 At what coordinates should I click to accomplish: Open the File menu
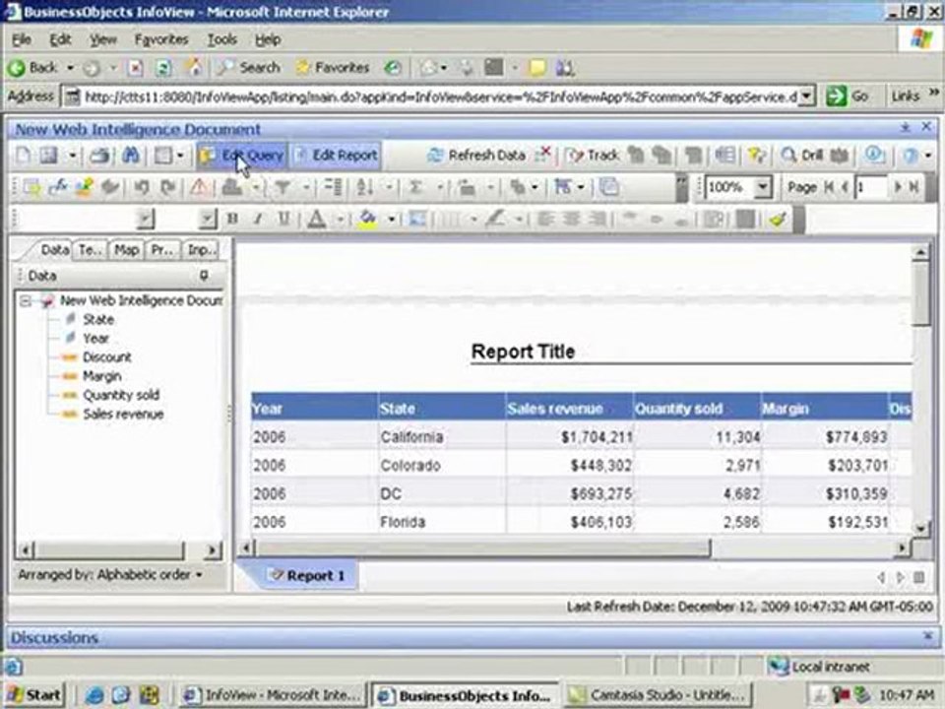coord(22,39)
